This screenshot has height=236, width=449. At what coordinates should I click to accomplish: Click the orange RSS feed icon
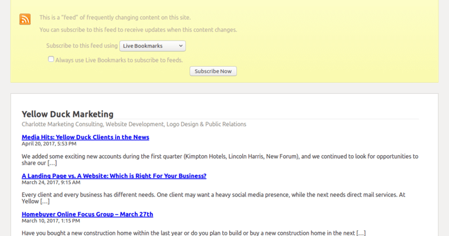point(25,19)
